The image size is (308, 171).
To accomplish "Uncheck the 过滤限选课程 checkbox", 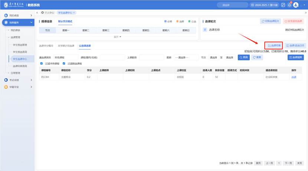I will pyautogui.click(x=64, y=63).
